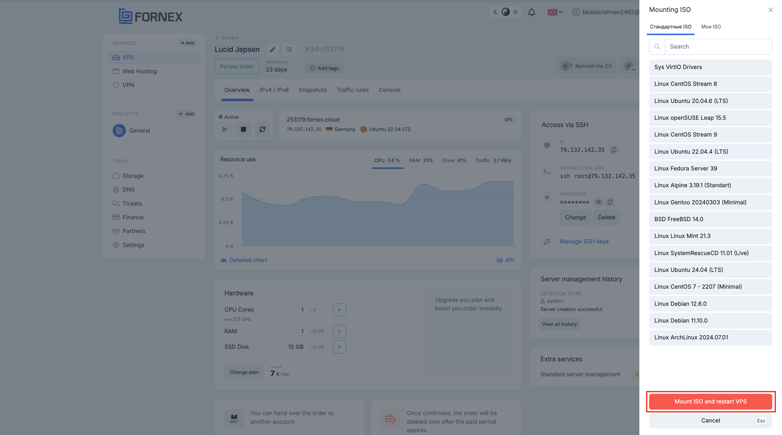Add a new service

pos(187,43)
